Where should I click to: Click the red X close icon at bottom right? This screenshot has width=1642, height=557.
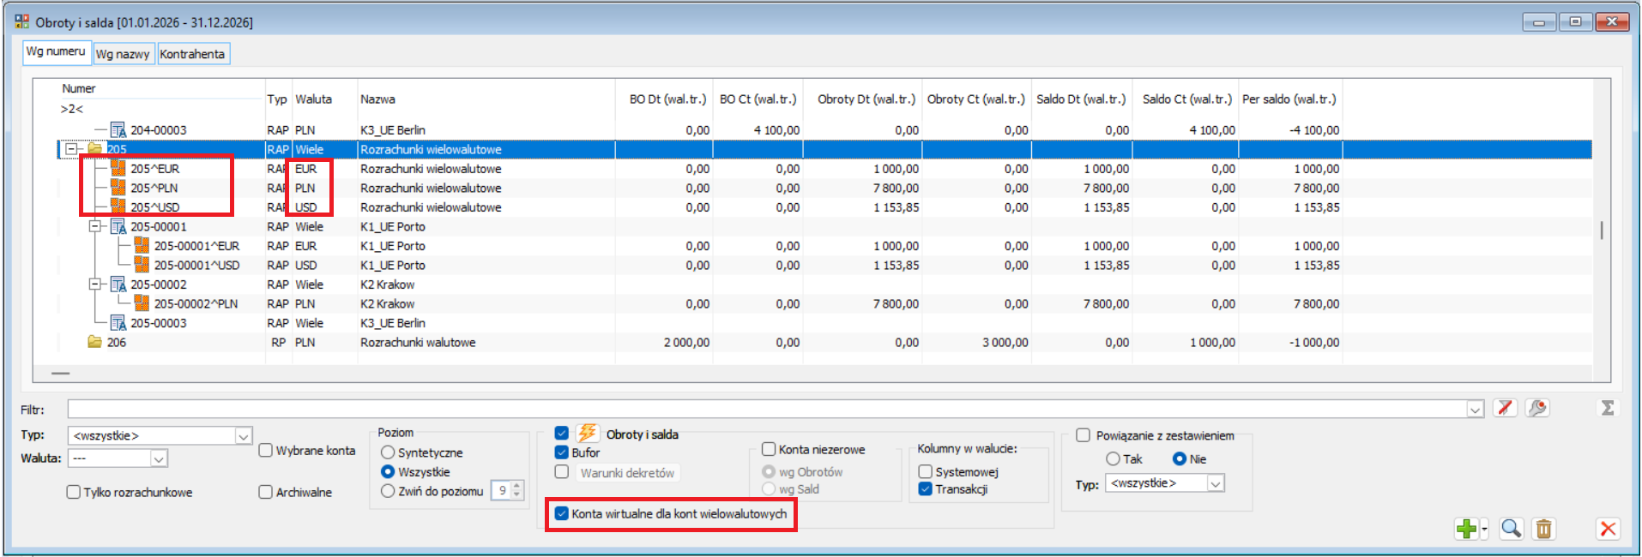tap(1608, 529)
